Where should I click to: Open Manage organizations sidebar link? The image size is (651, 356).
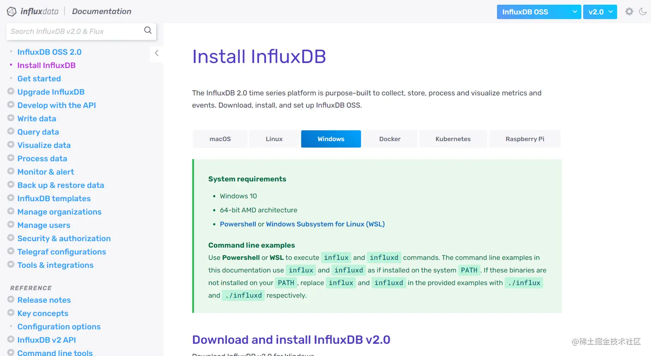pyautogui.click(x=59, y=212)
